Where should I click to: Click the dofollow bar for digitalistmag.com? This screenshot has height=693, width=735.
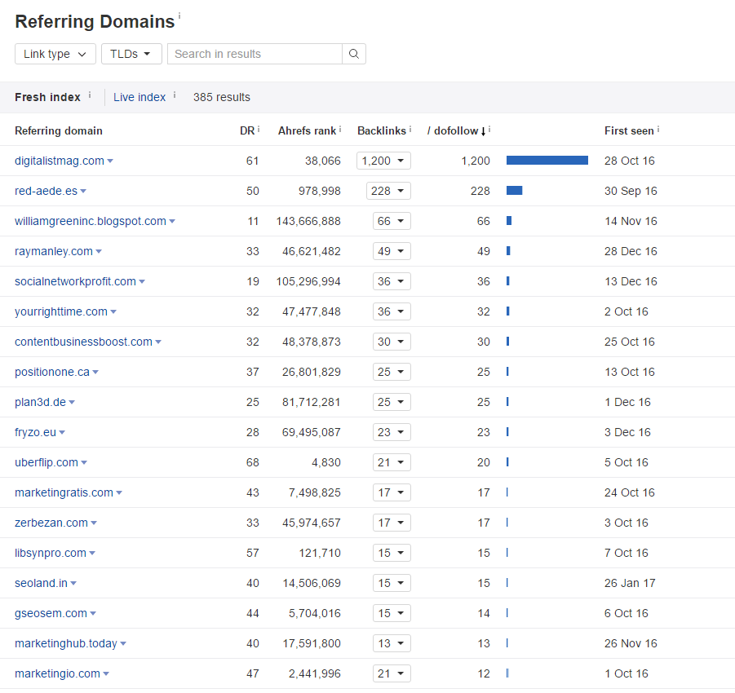pos(547,161)
